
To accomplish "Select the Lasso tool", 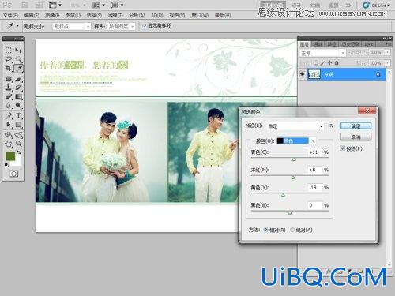I will 9,59.
